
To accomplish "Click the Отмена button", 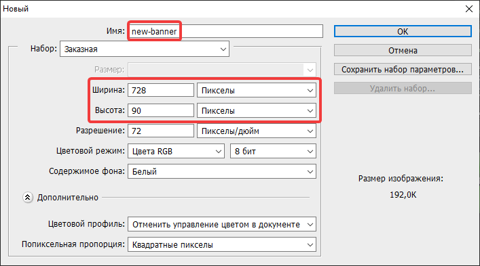I will pos(403,50).
